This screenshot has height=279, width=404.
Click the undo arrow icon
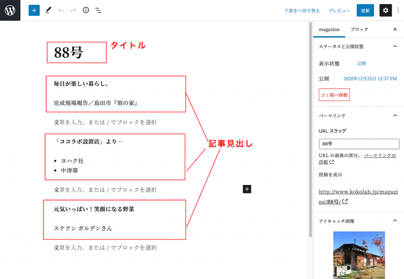(61, 11)
